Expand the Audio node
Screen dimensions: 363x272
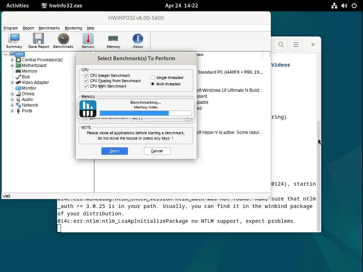coord(12,100)
